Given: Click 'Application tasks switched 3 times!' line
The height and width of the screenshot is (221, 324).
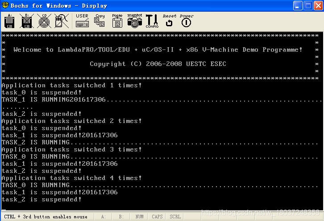Looking at the screenshot, I should 71,149.
